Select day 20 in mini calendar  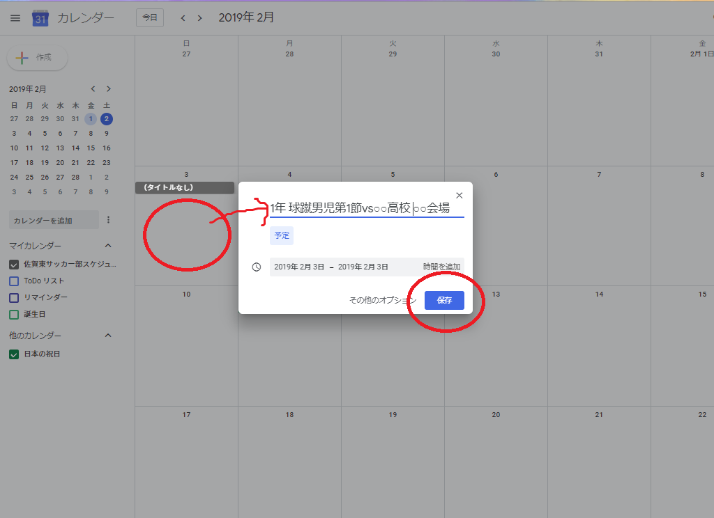click(x=60, y=163)
